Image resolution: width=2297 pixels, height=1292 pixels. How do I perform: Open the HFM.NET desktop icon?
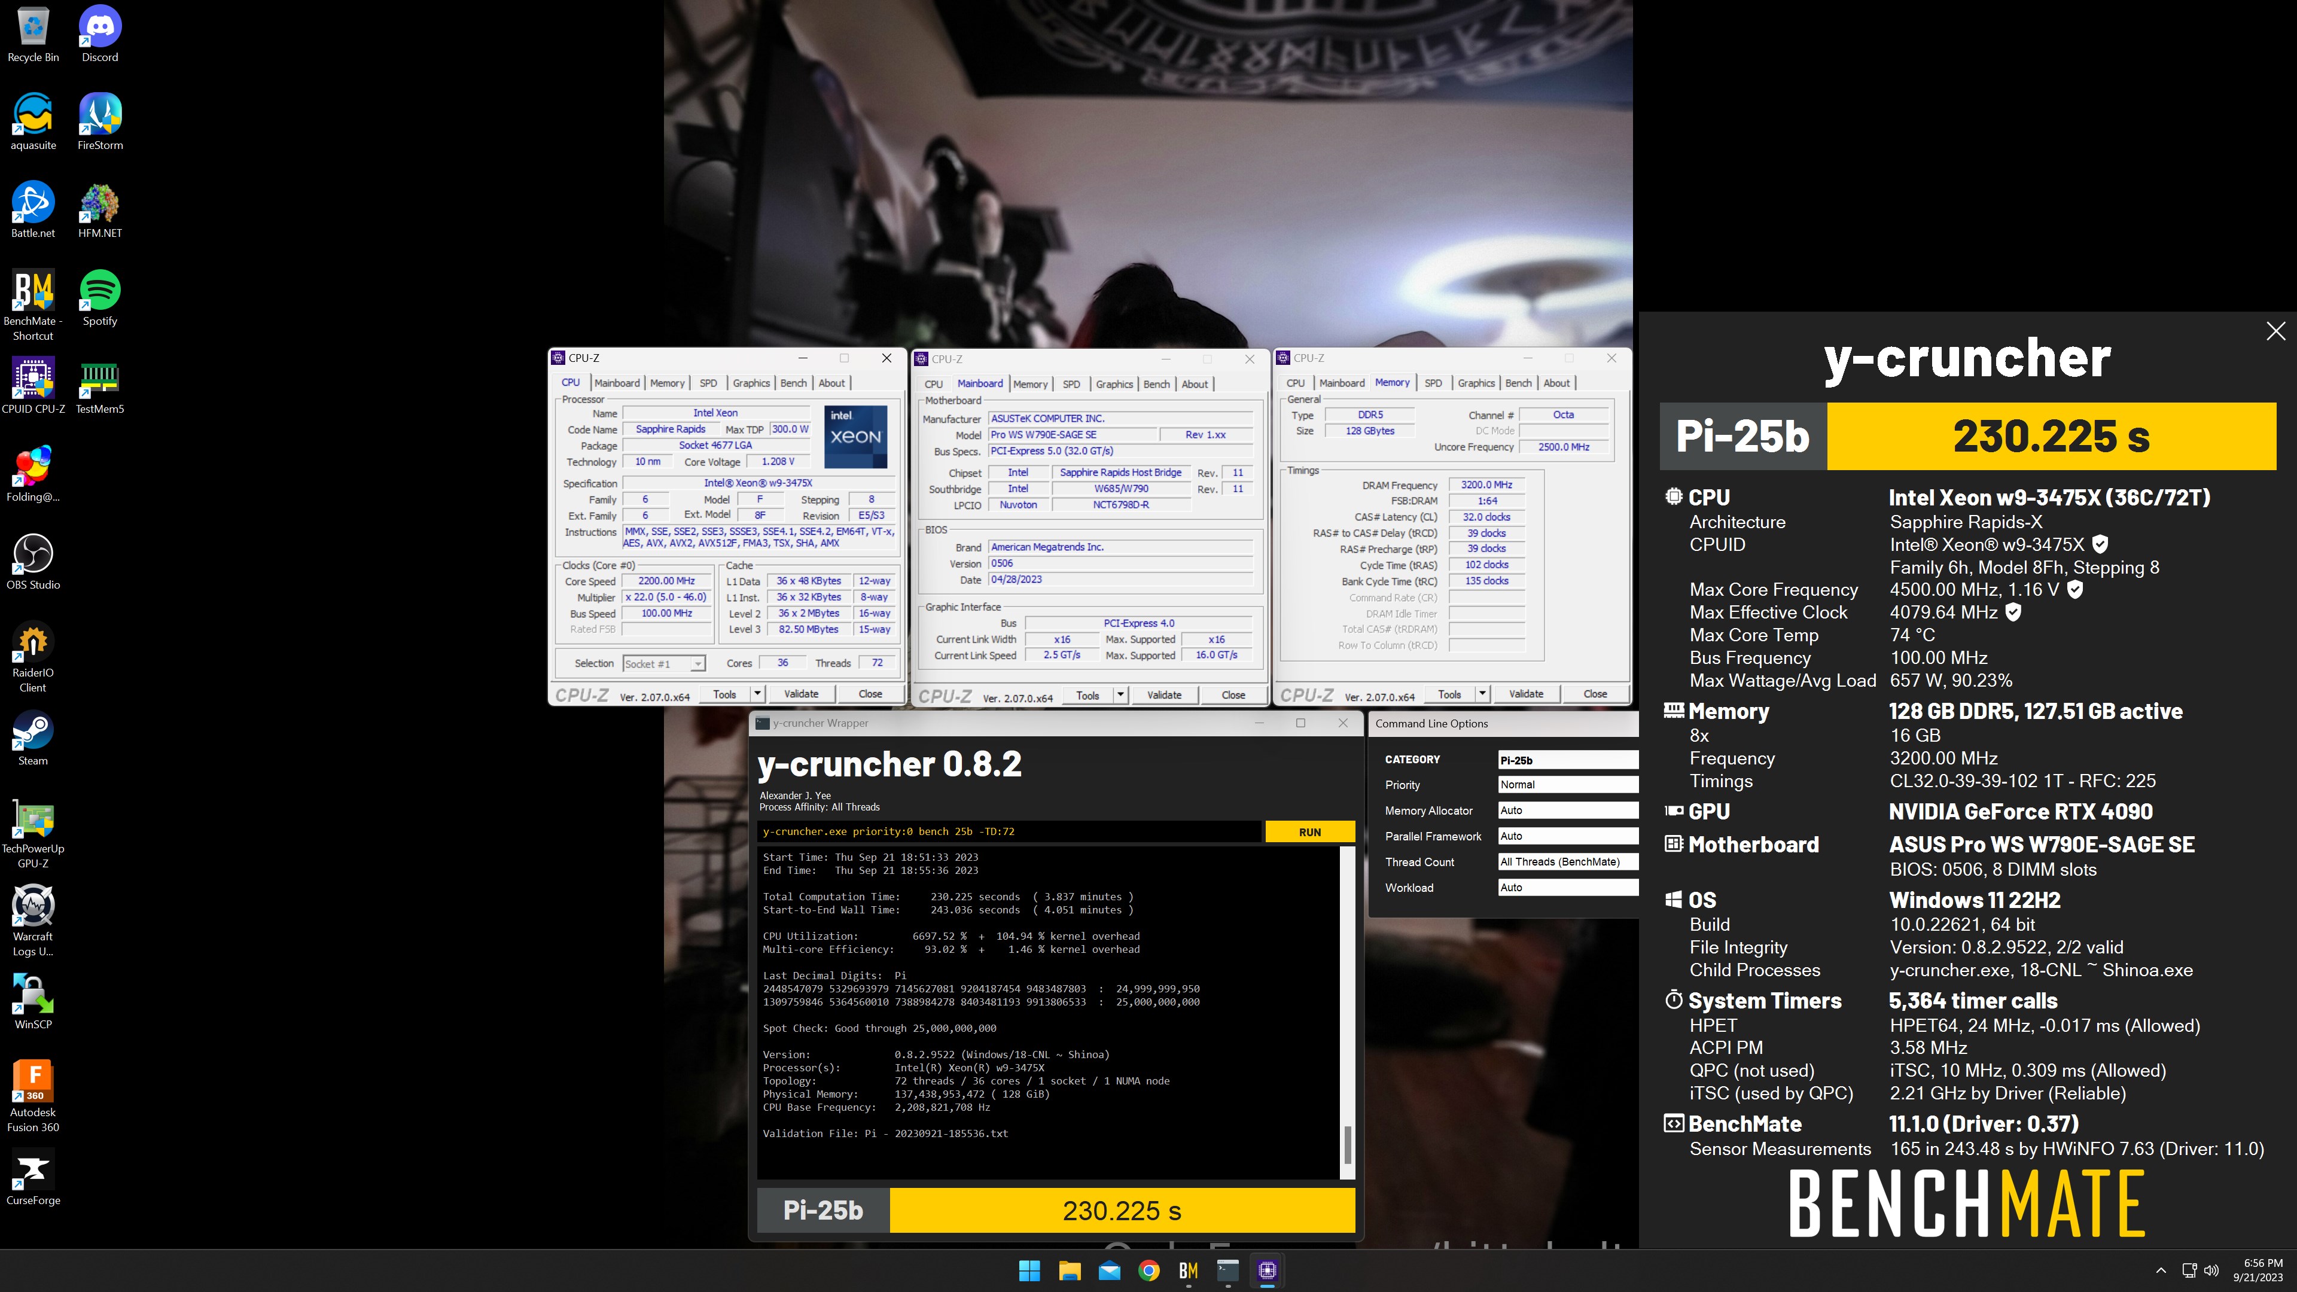(100, 209)
